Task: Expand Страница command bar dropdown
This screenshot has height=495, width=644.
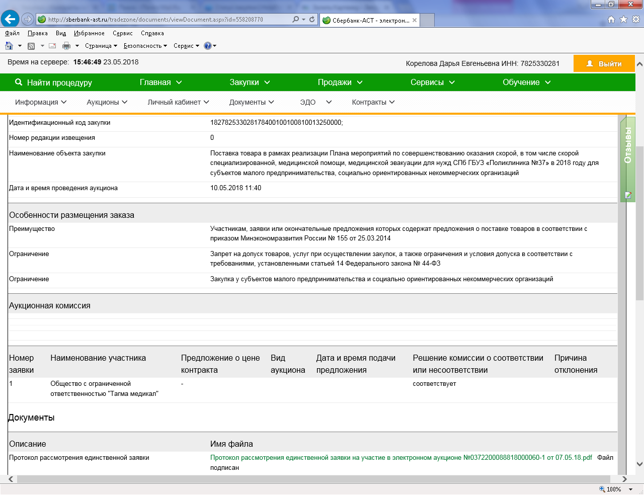Action: click(101, 46)
